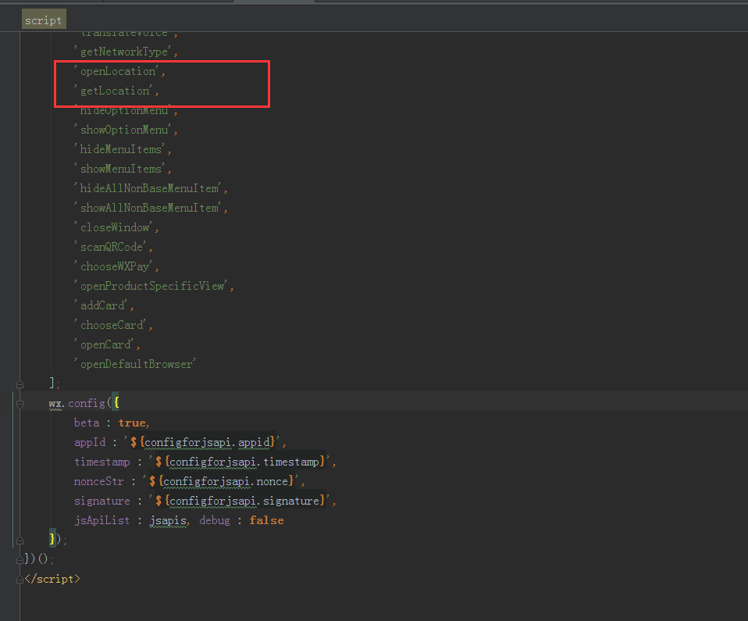Click the true value after beta
The width and height of the screenshot is (748, 621).
click(x=132, y=423)
